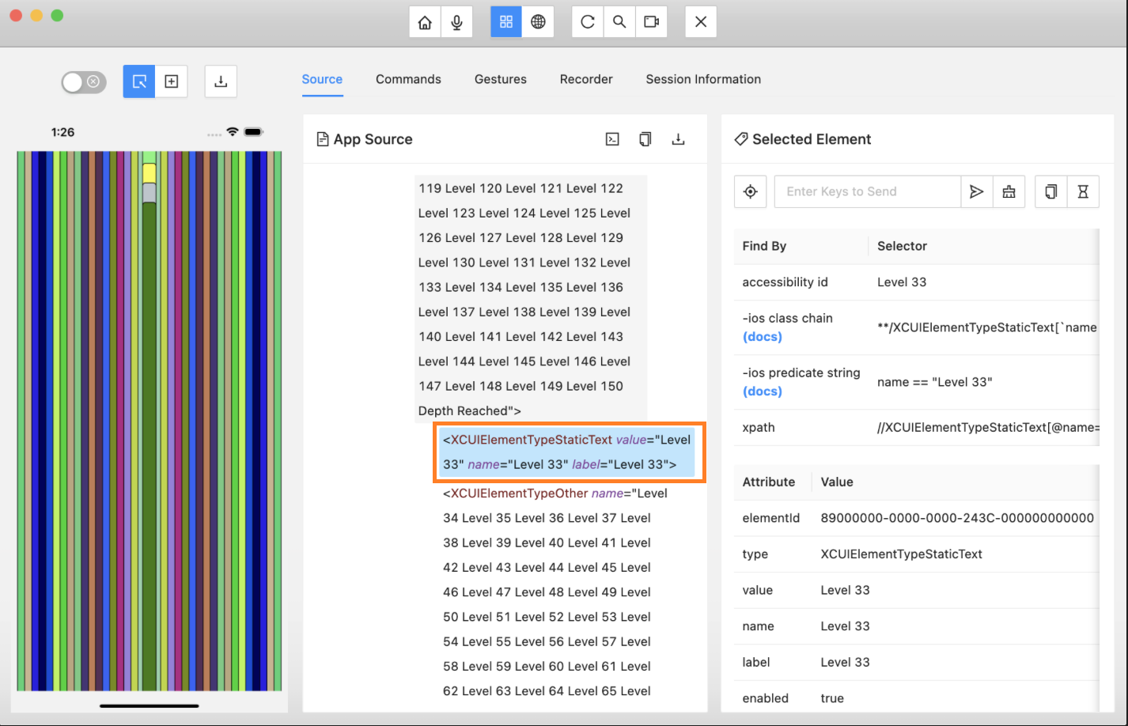Open the Commands tab
The width and height of the screenshot is (1128, 726).
(408, 79)
